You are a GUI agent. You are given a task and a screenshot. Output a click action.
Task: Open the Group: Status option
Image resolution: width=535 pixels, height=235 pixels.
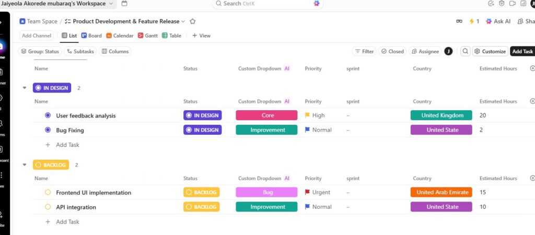pos(40,51)
